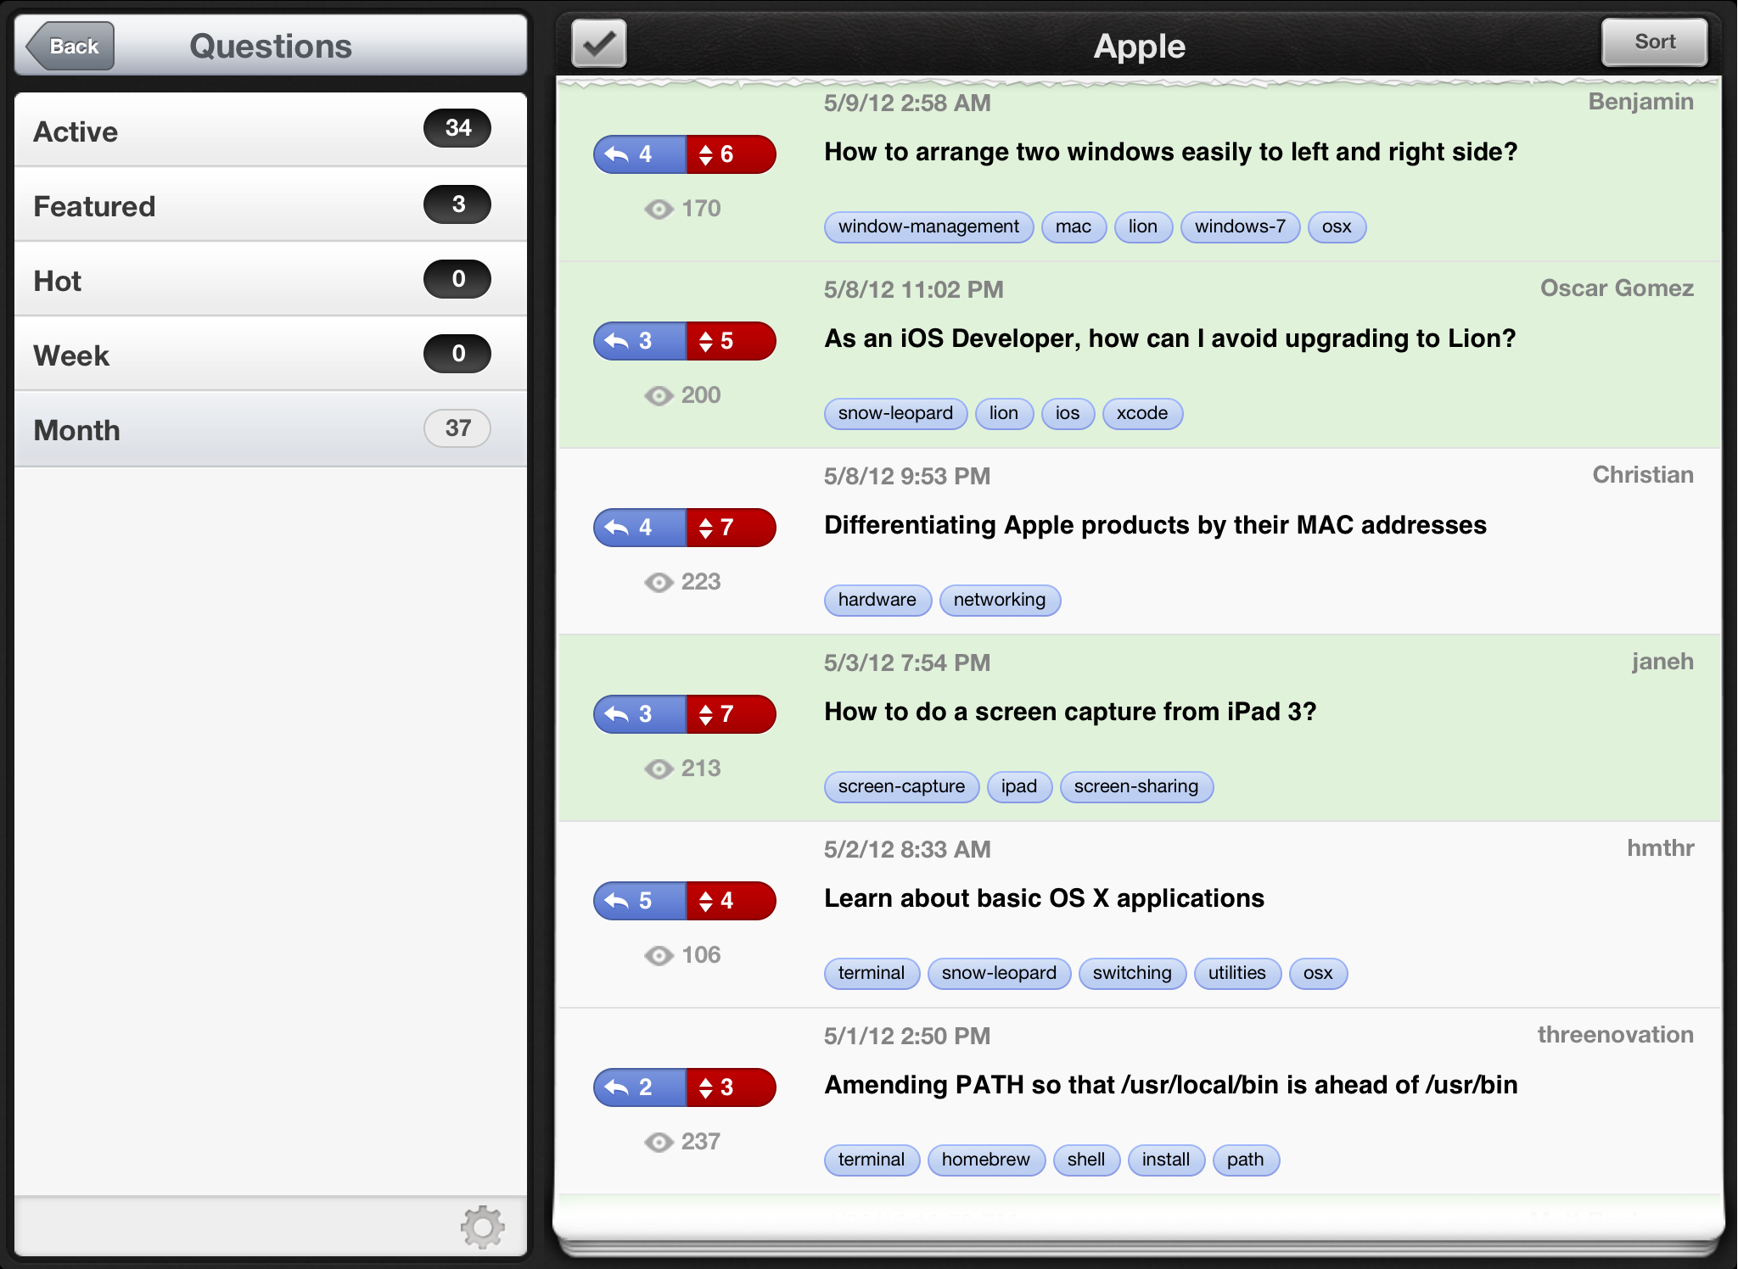Select the Featured questions filter
Viewport: 1738px width, 1269px height.
click(x=259, y=206)
